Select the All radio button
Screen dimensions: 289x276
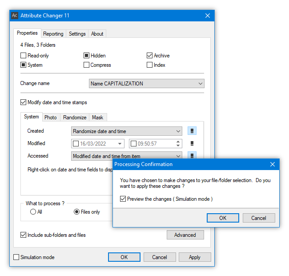point(33,211)
